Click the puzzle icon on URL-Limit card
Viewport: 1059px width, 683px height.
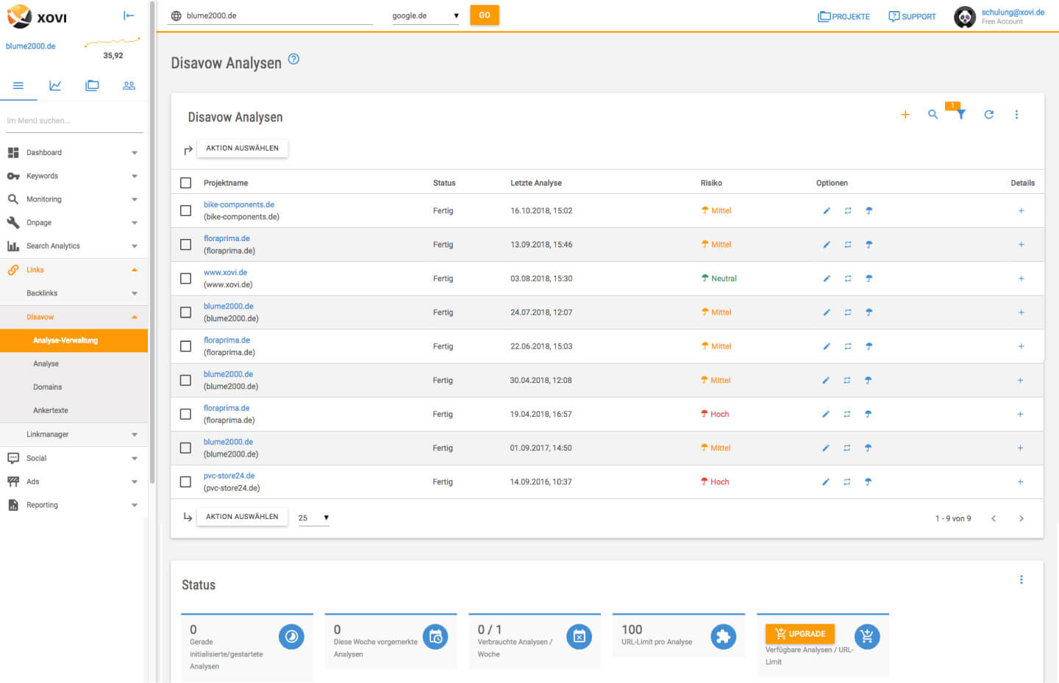(x=723, y=637)
